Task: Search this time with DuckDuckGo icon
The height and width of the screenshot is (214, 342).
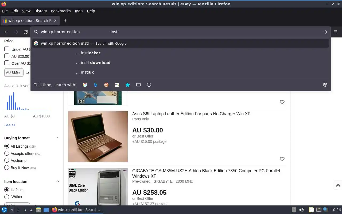Action: tap(106, 85)
